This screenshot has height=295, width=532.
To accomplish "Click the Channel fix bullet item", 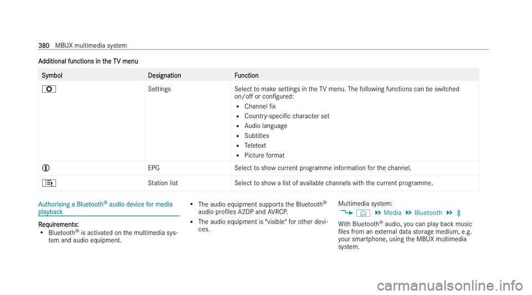I will tap(260, 106).
